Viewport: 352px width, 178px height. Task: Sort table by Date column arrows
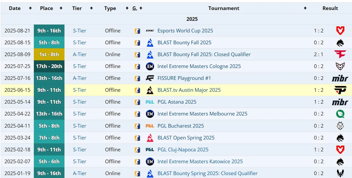point(30,8)
